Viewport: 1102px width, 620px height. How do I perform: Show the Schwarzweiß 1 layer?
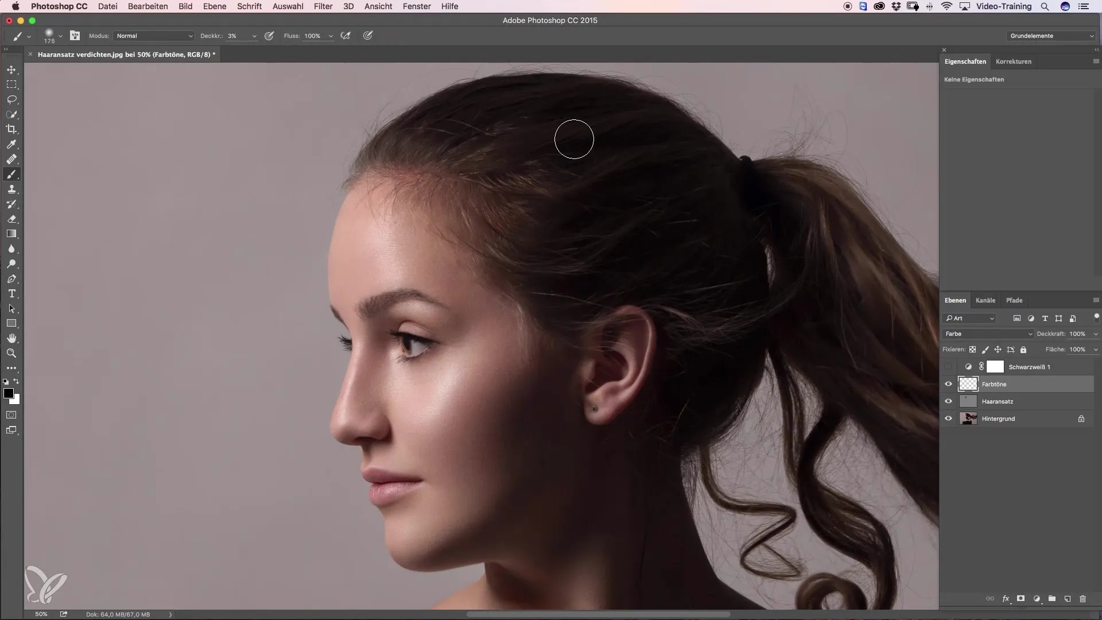click(948, 367)
